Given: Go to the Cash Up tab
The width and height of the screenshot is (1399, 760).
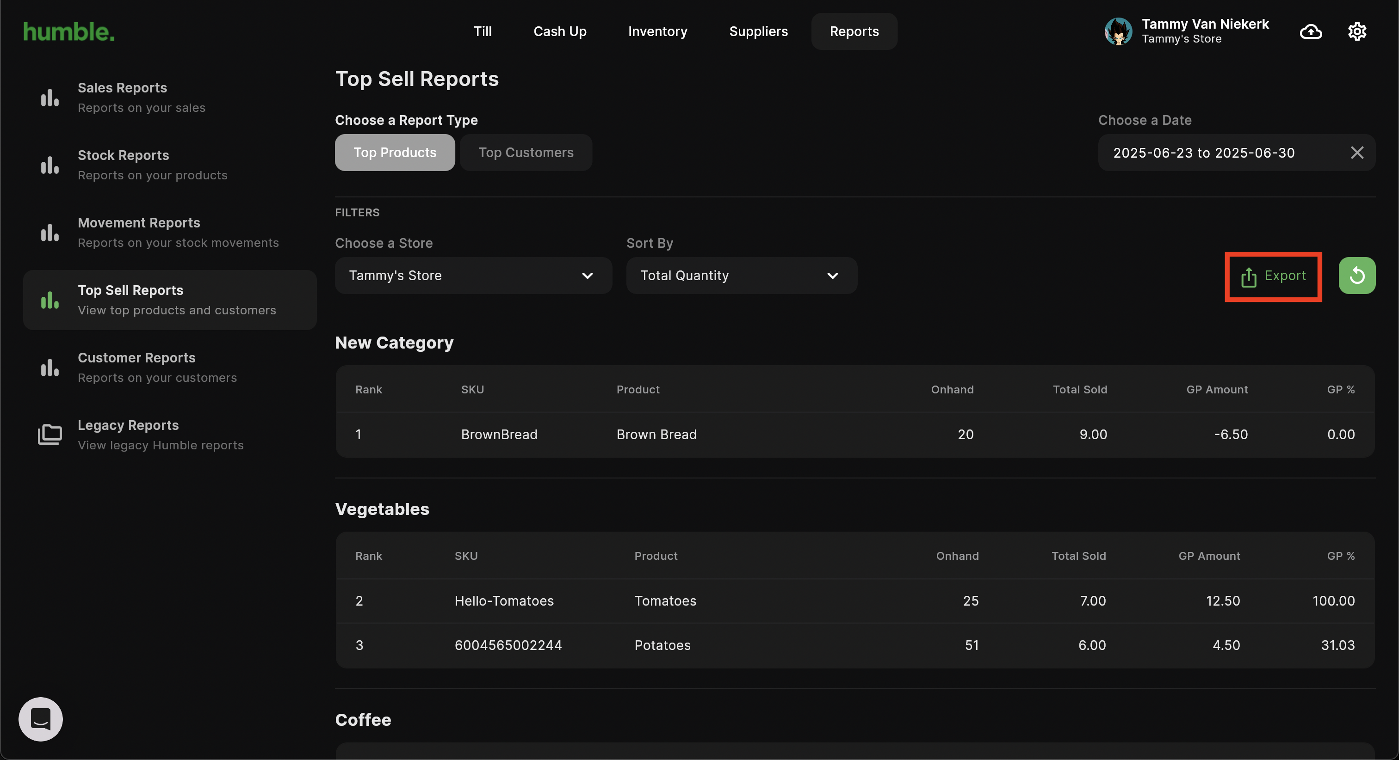Looking at the screenshot, I should [560, 31].
